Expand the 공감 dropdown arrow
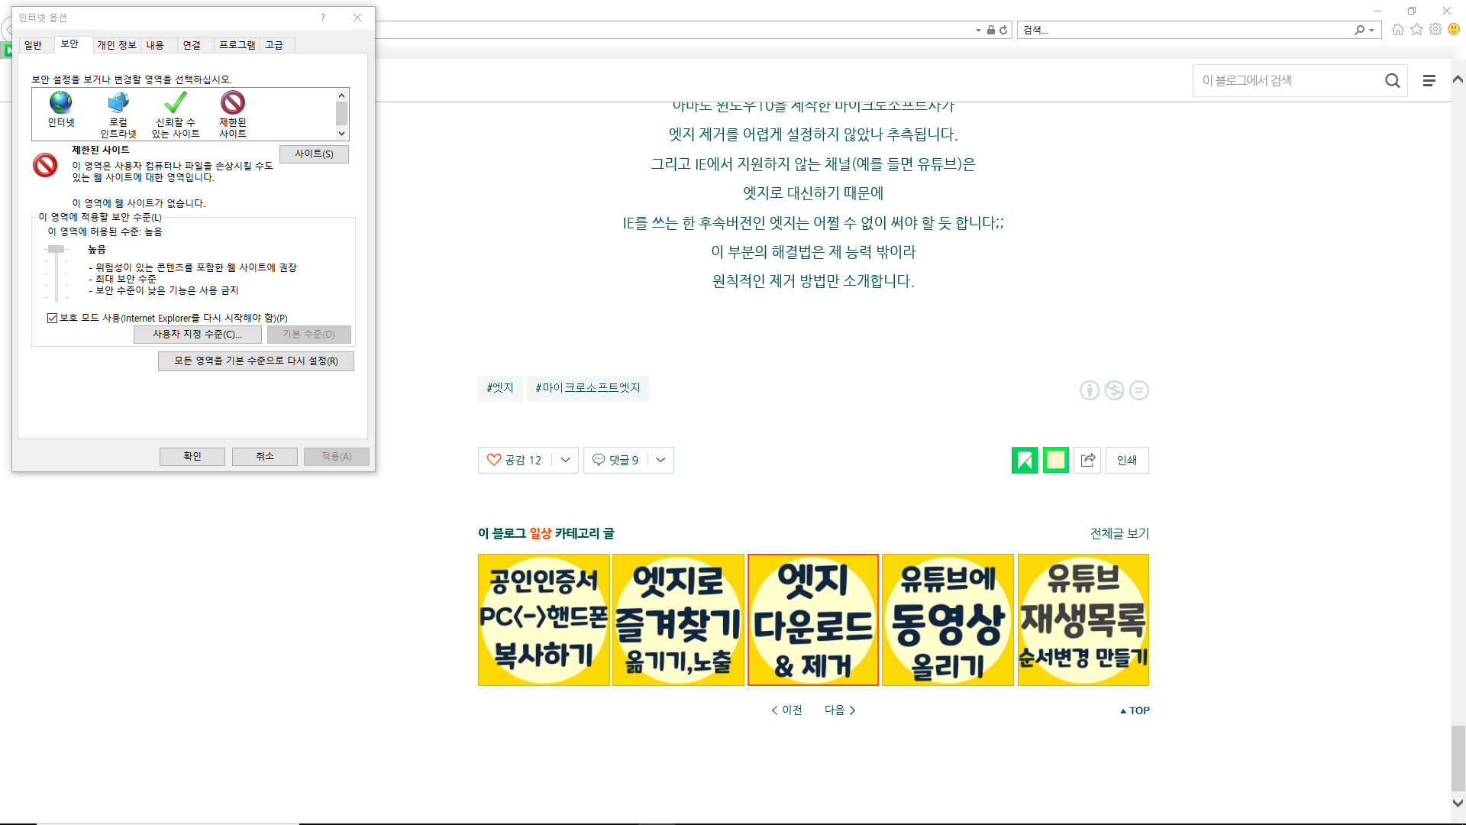Screen dimensions: 1466x825 [565, 460]
